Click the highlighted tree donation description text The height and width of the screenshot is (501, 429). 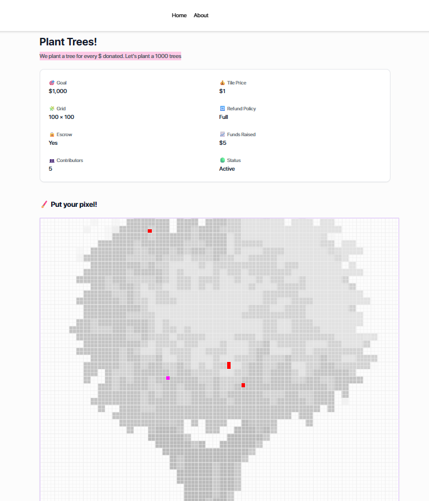[x=110, y=56]
